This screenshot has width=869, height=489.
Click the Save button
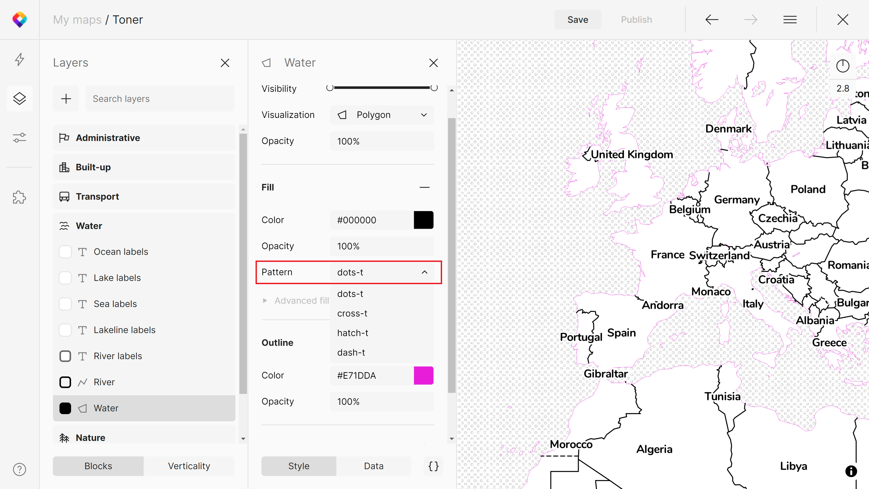tap(578, 20)
